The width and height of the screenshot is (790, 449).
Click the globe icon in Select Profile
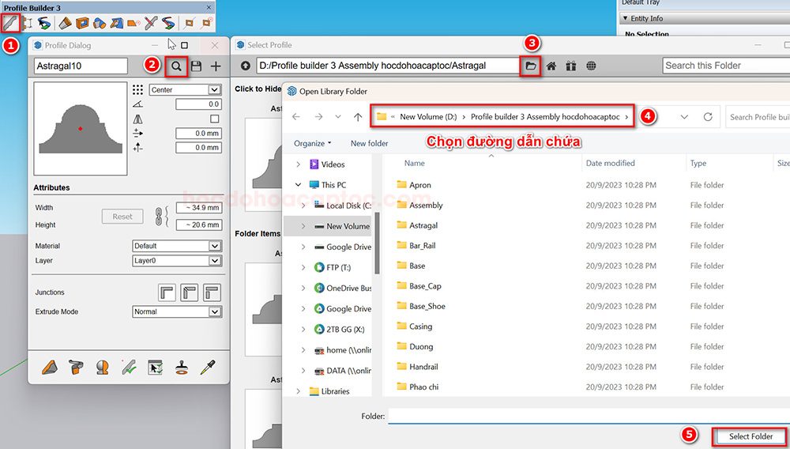point(591,66)
